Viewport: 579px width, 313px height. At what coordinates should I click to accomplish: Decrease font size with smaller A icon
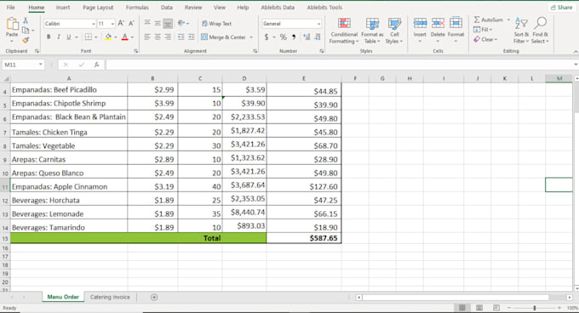pyautogui.click(x=131, y=23)
